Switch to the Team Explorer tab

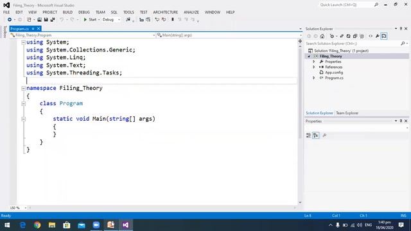tap(347, 113)
